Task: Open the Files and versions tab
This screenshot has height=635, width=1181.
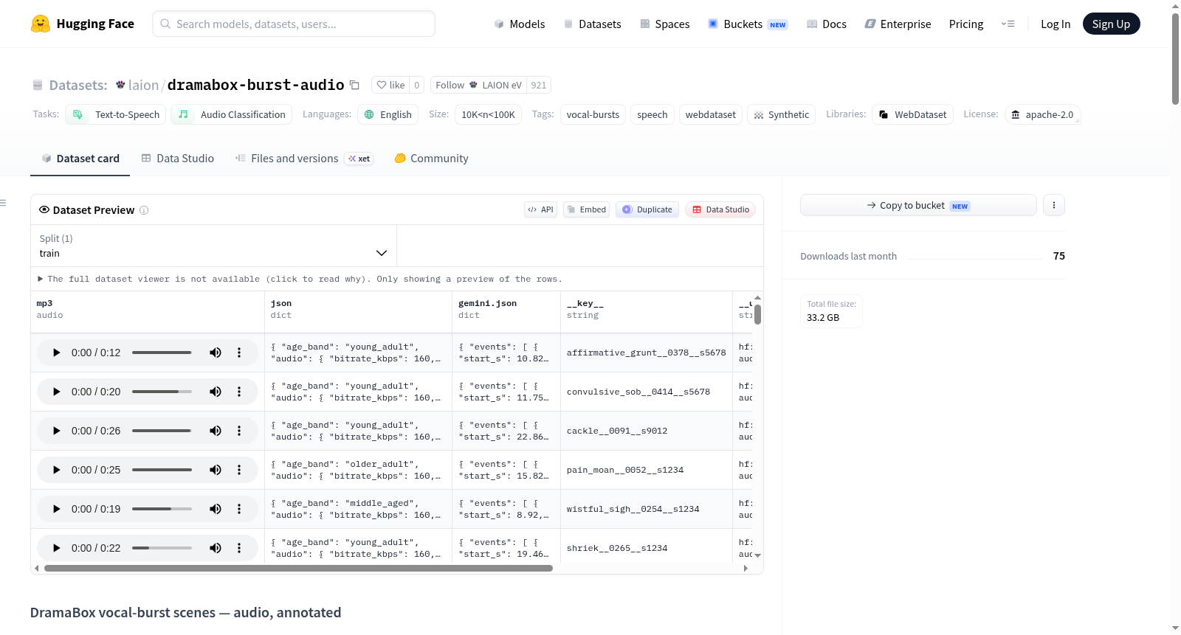Action: pos(304,159)
